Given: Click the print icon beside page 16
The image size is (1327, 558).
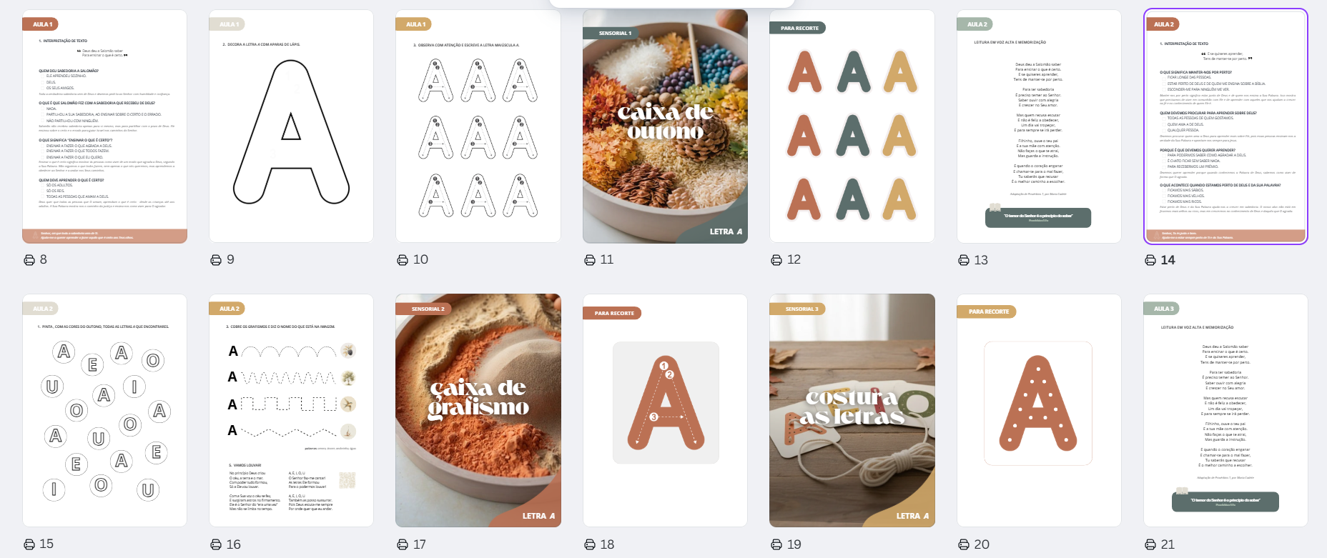Looking at the screenshot, I should tap(216, 544).
